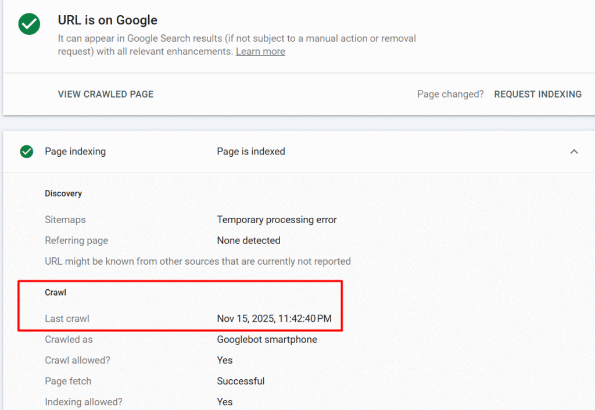Viewport: 595px width, 410px height.
Task: Click the Page fetch Successful status
Action: pyautogui.click(x=241, y=381)
